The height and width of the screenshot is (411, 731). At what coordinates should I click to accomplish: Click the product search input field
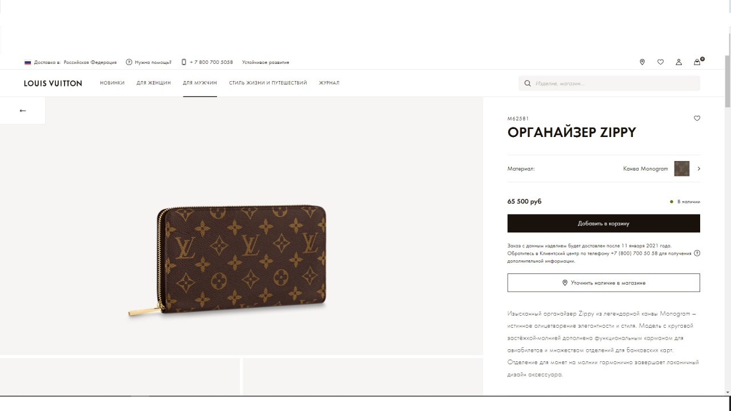[609, 83]
